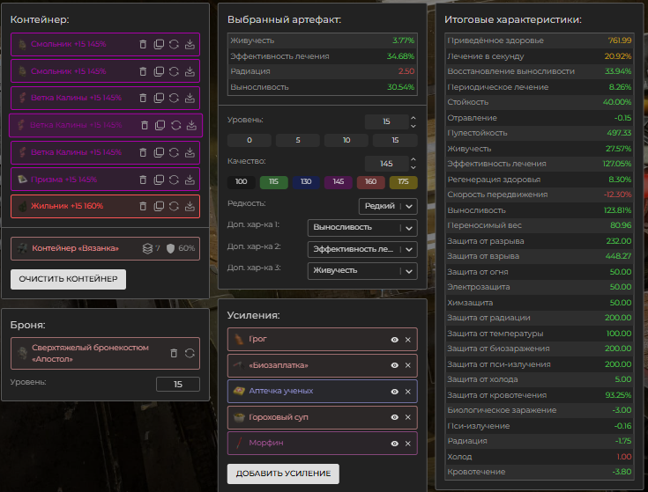
Task: Click the armor Уровень input field
Action: tap(177, 384)
